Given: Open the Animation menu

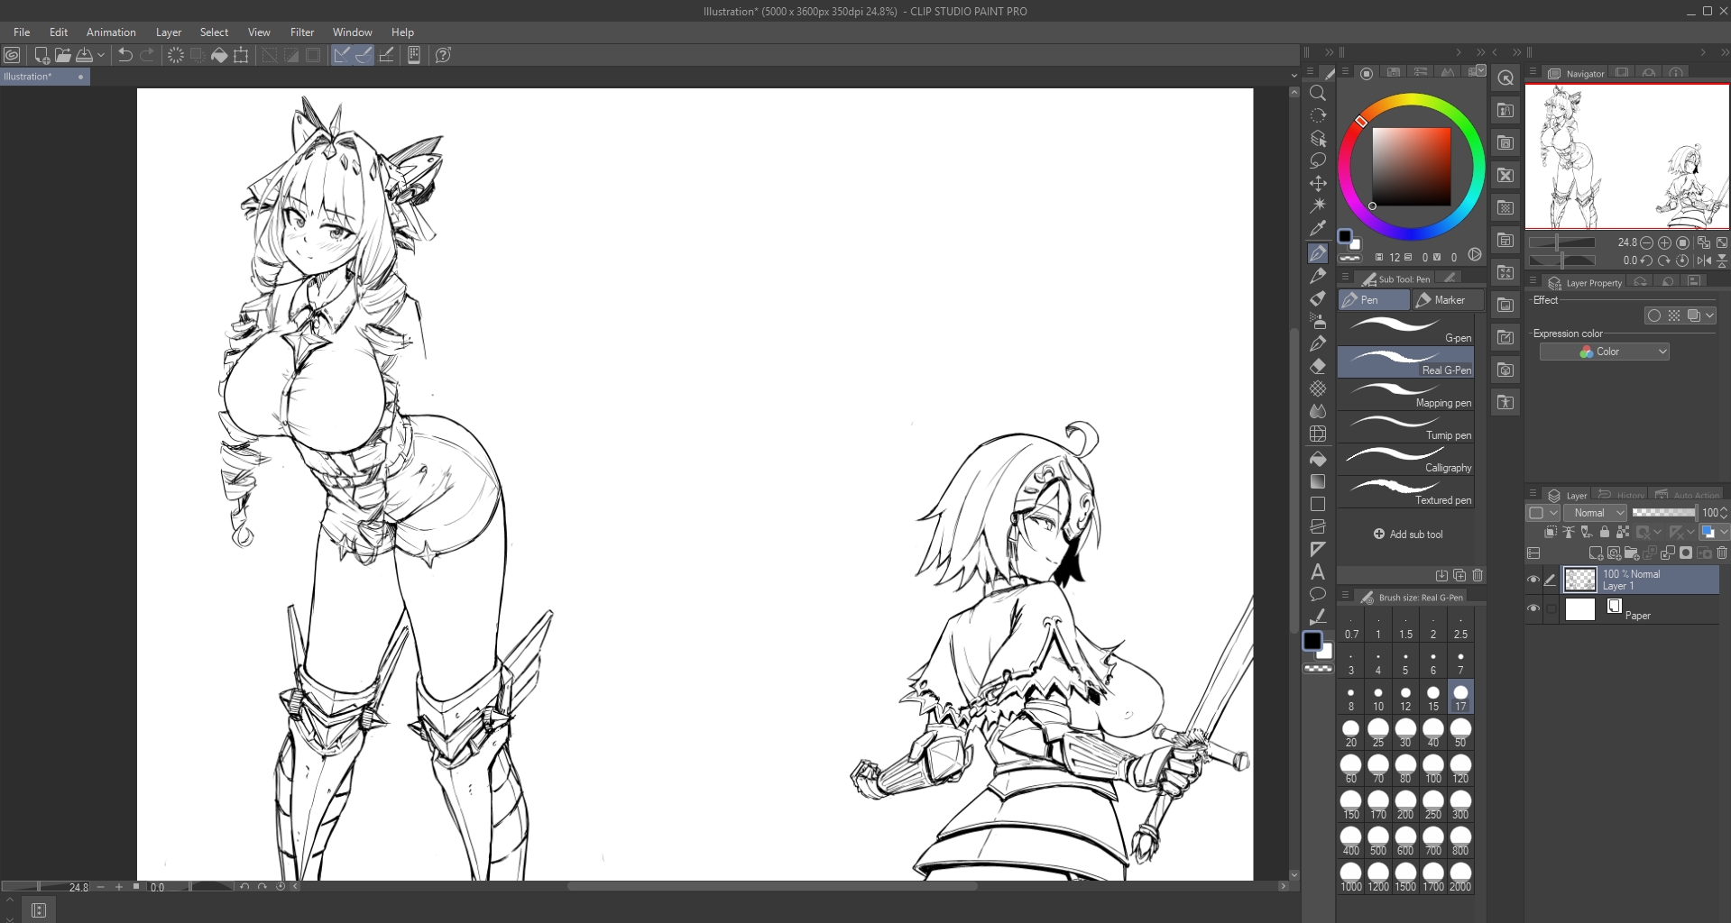Looking at the screenshot, I should (x=111, y=32).
